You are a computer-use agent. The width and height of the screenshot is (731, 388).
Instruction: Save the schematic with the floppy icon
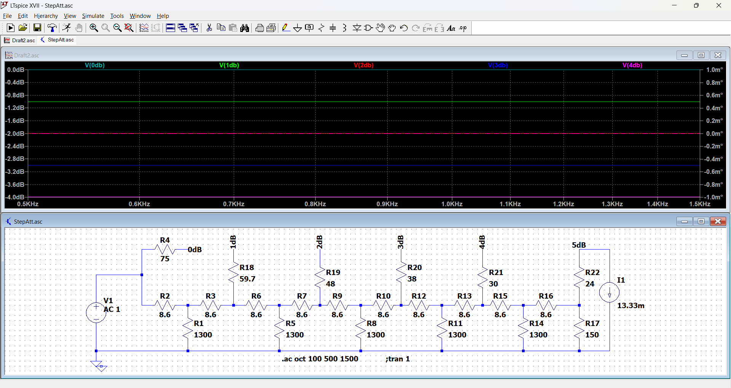(x=37, y=28)
